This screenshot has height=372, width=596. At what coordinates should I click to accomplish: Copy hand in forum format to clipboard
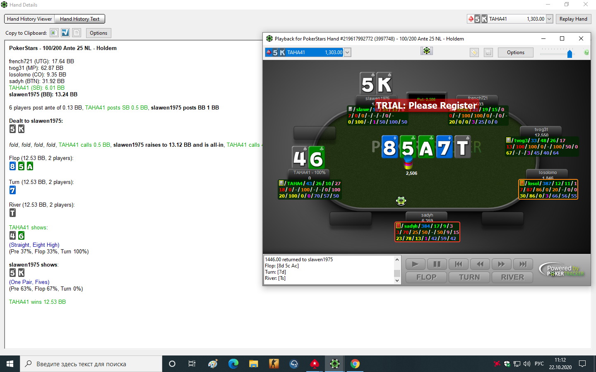coord(65,33)
